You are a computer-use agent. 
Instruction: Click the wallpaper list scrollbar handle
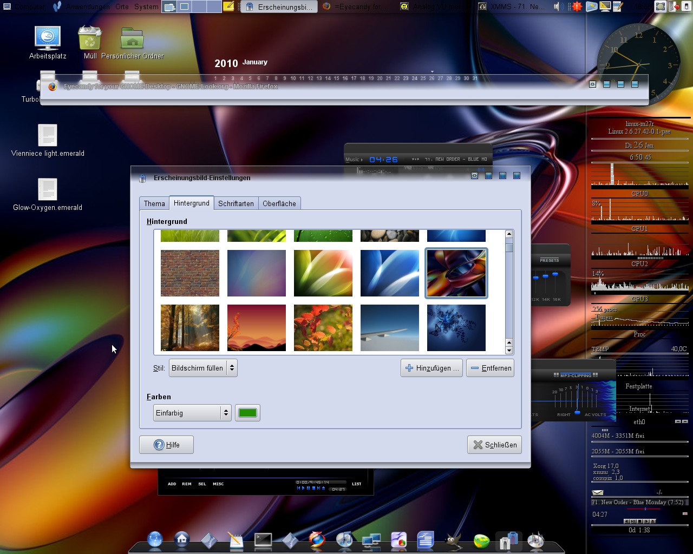click(x=509, y=248)
